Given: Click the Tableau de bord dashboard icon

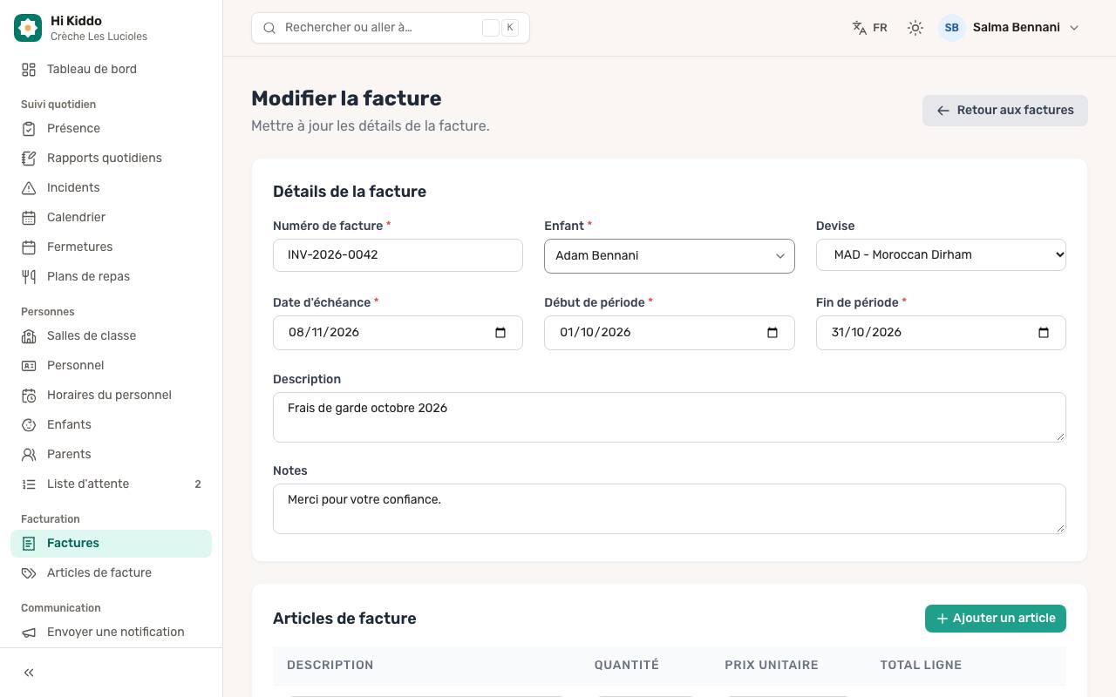Looking at the screenshot, I should [29, 70].
